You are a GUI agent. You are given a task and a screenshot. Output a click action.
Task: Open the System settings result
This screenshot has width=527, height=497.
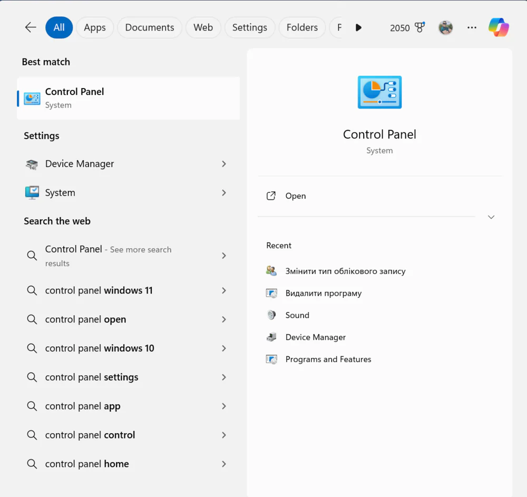pyautogui.click(x=129, y=193)
